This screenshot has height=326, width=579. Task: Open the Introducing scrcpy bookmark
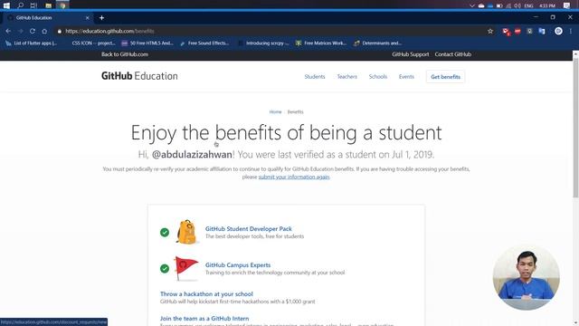(x=263, y=43)
